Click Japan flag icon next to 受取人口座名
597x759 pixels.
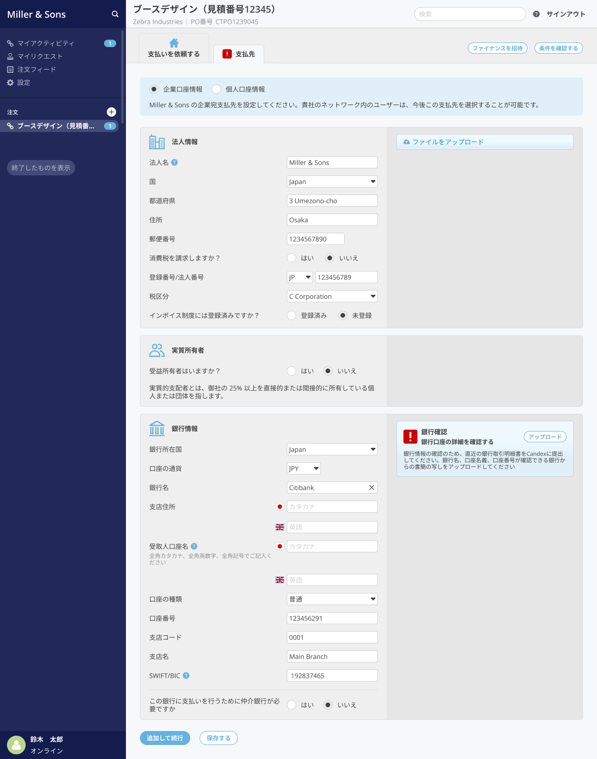[x=280, y=546]
